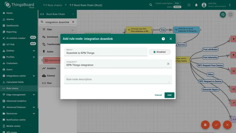Click the Pilot subscription badge

coord(177,3)
